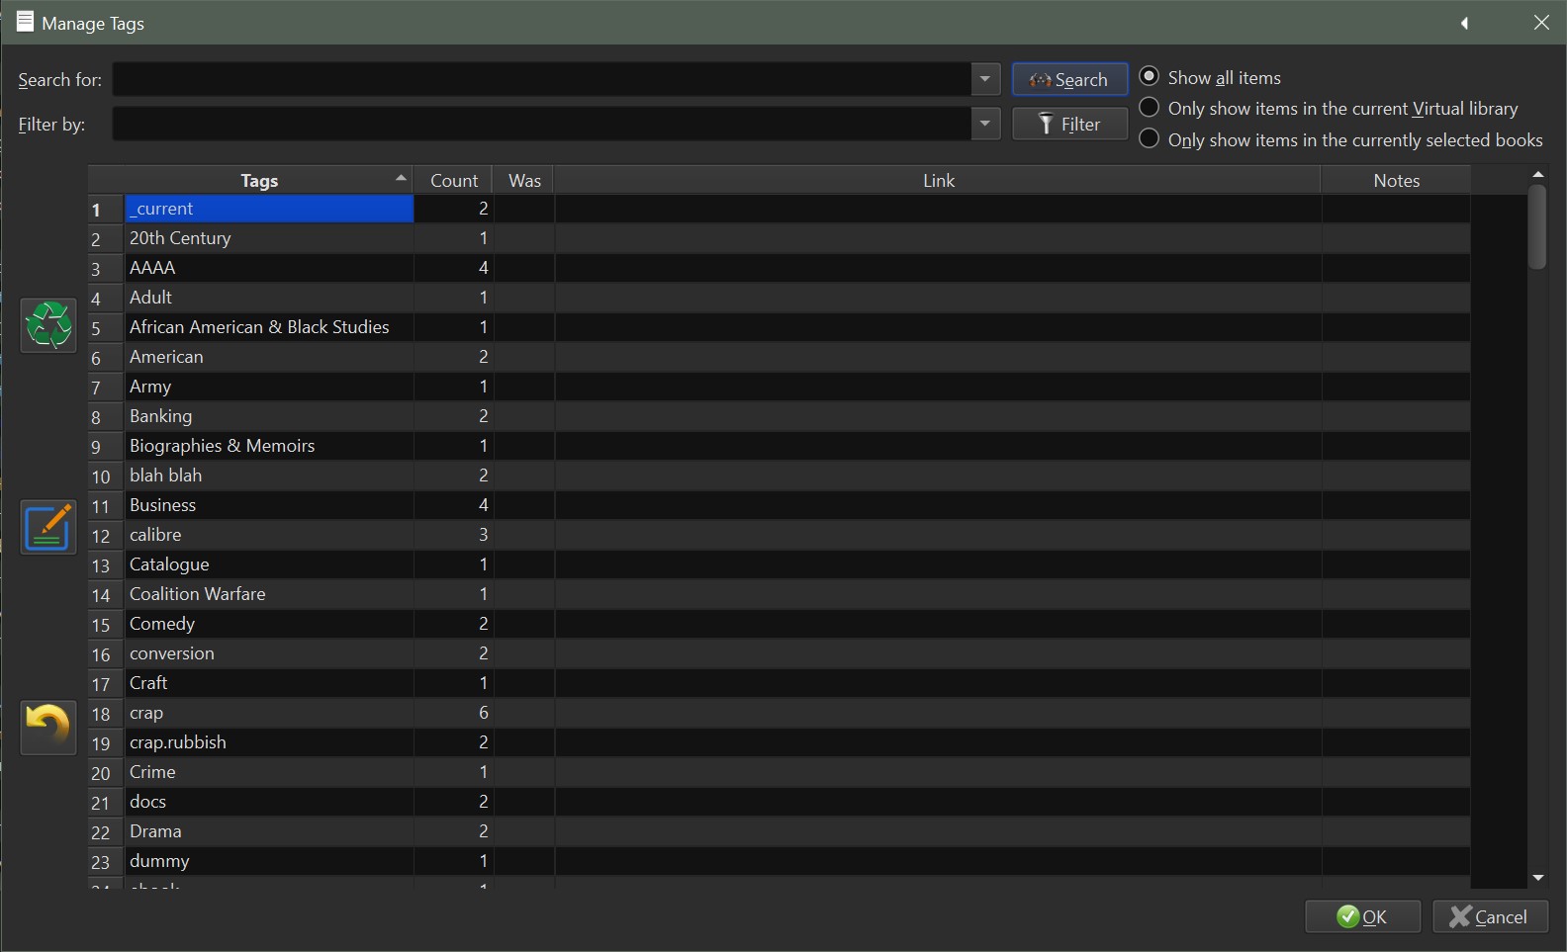This screenshot has height=952, width=1567.
Task: Click the green recycle delete-tag icon
Action: pyautogui.click(x=48, y=325)
